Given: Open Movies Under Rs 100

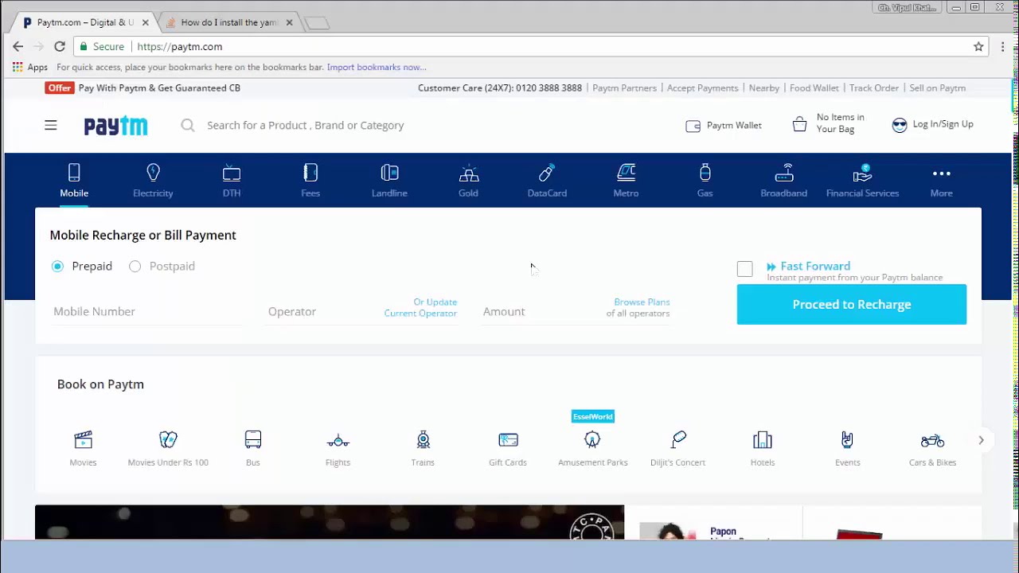Looking at the screenshot, I should point(168,448).
